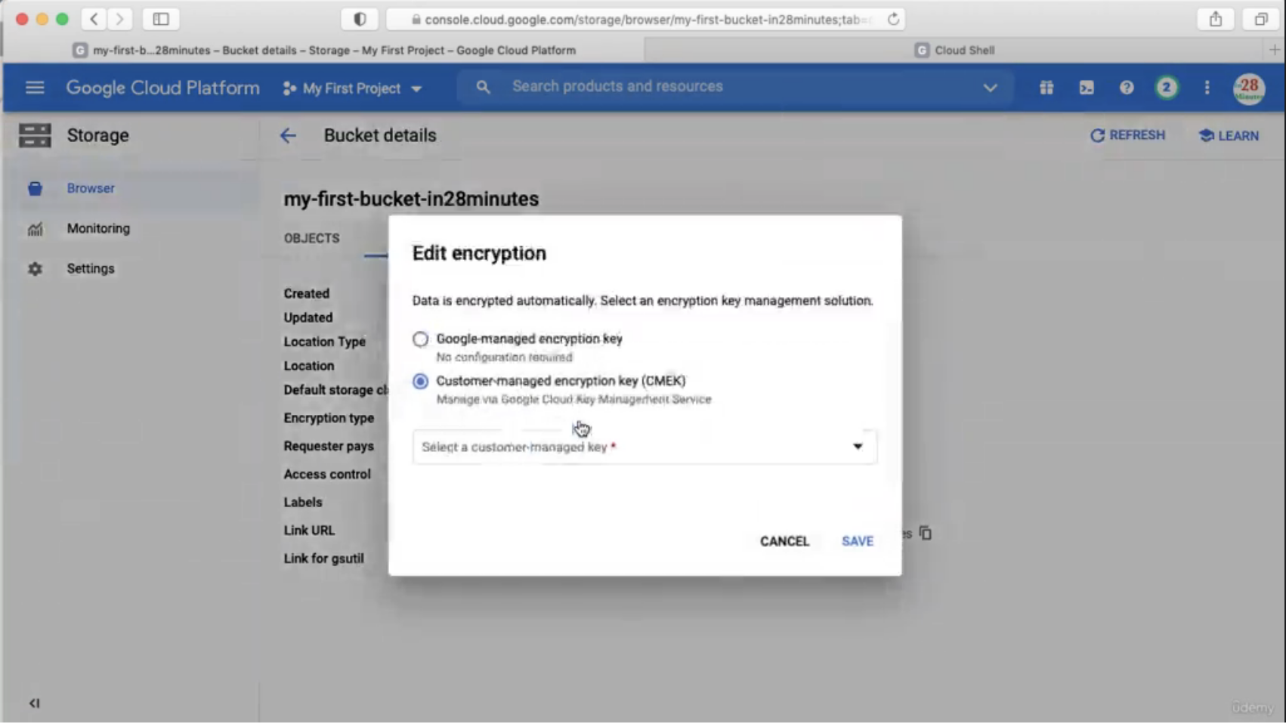Open the My First Project selector
Image resolution: width=1286 pixels, height=724 pixels.
click(x=352, y=88)
